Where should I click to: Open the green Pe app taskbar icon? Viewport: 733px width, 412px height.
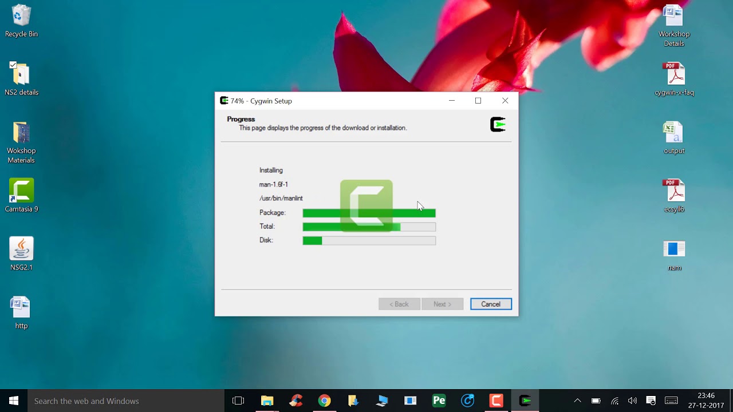(439, 401)
